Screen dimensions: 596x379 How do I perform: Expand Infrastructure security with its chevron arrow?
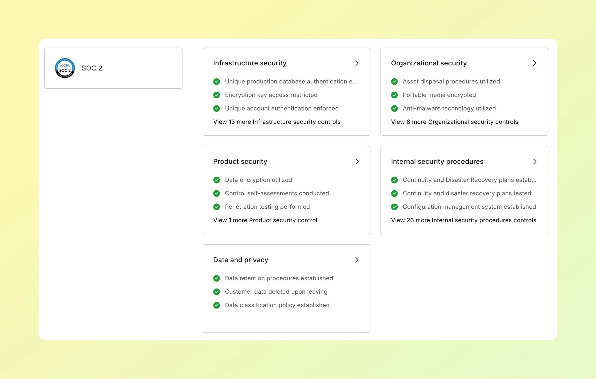[357, 63]
